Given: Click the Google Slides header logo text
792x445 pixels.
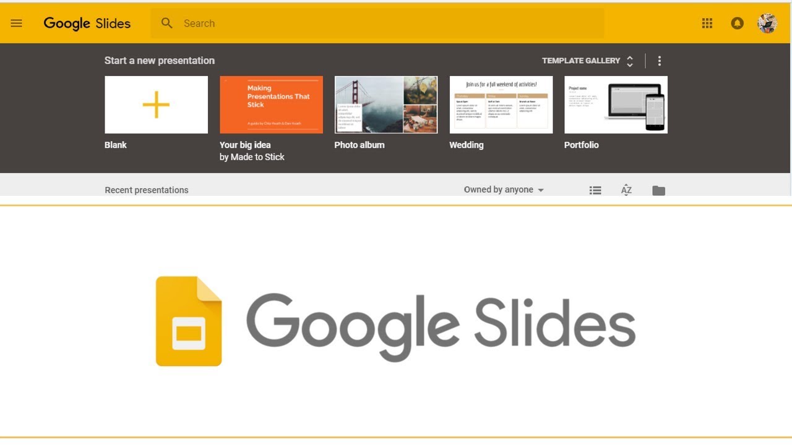Looking at the screenshot, I should (87, 23).
